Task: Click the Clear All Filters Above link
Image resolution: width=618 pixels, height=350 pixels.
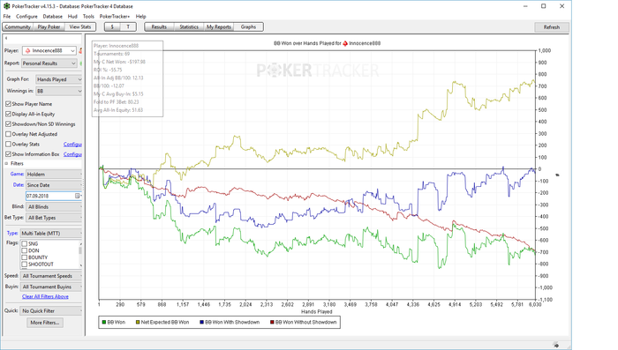Action: coord(45,296)
